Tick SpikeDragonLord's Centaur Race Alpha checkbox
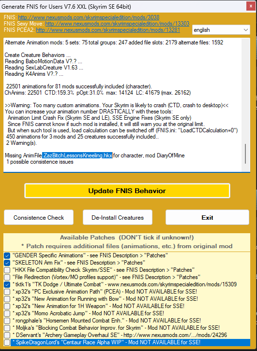 click(7, 342)
